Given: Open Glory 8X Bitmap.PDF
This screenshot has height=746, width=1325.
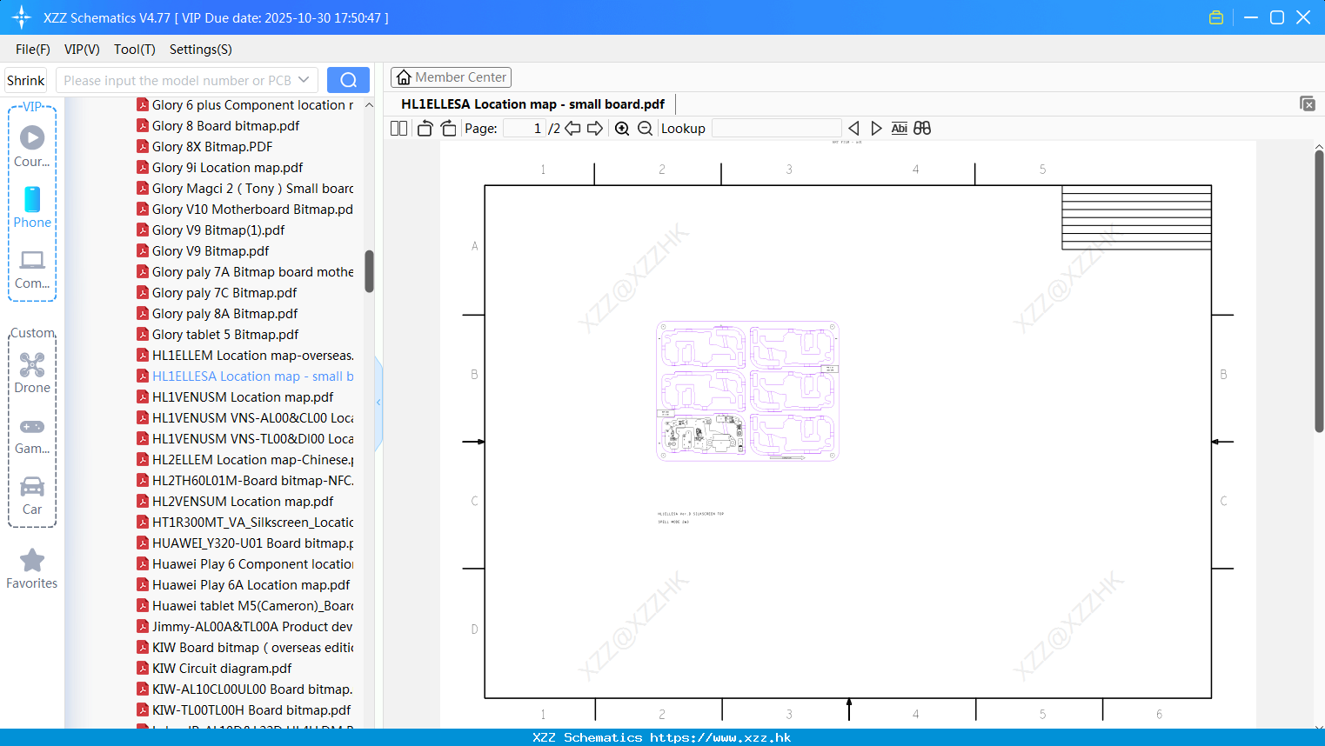Looking at the screenshot, I should 212,147.
